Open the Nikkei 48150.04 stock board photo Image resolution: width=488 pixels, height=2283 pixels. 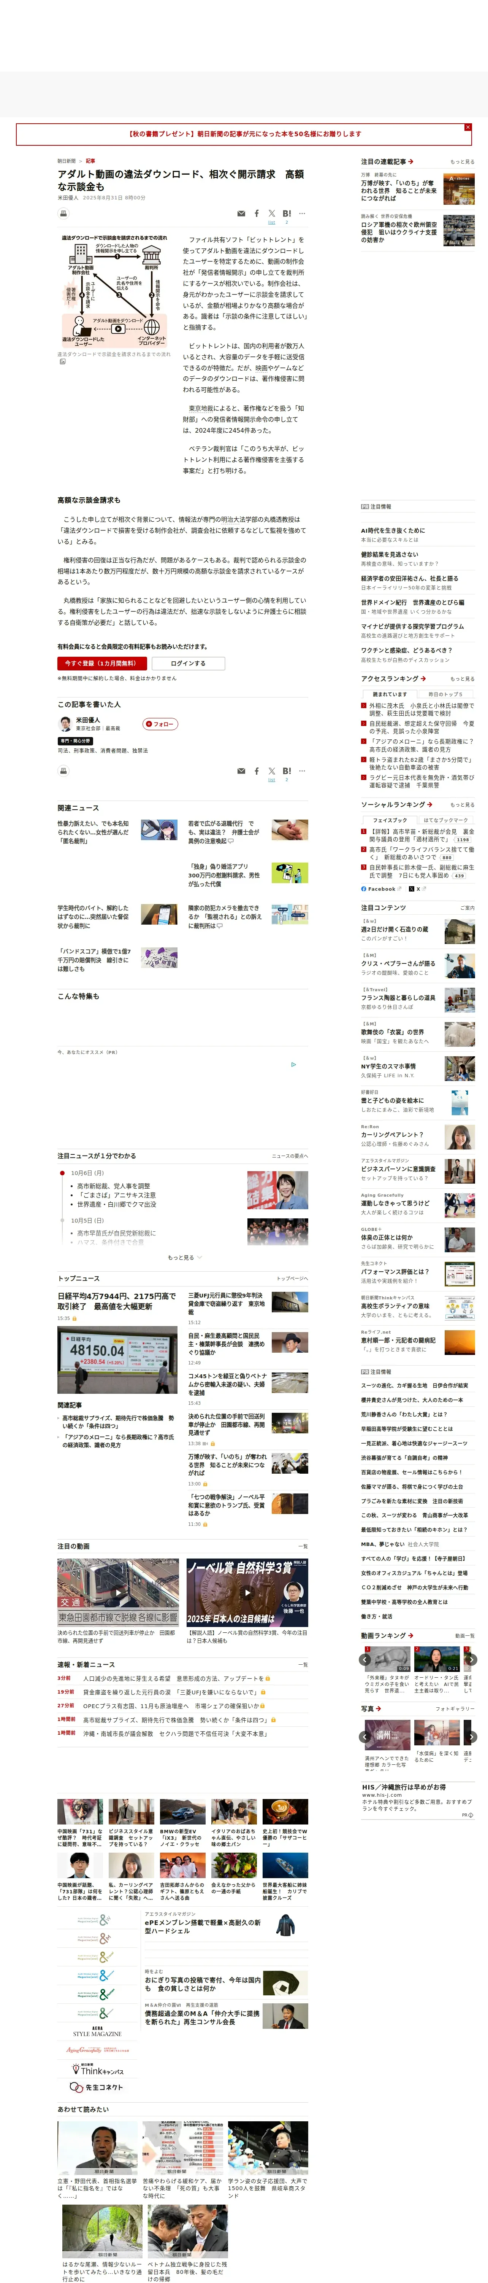pyautogui.click(x=117, y=1360)
